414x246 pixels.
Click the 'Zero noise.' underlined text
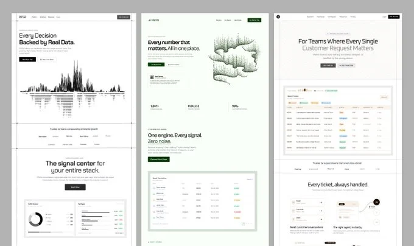(160, 141)
